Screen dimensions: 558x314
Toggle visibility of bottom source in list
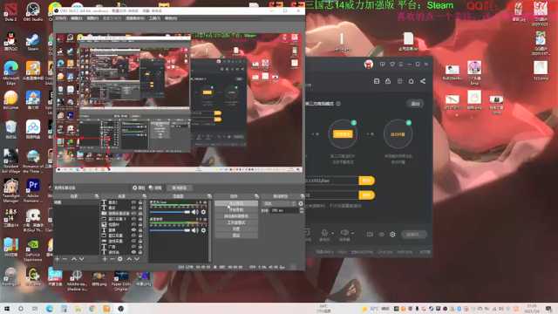coord(133,252)
